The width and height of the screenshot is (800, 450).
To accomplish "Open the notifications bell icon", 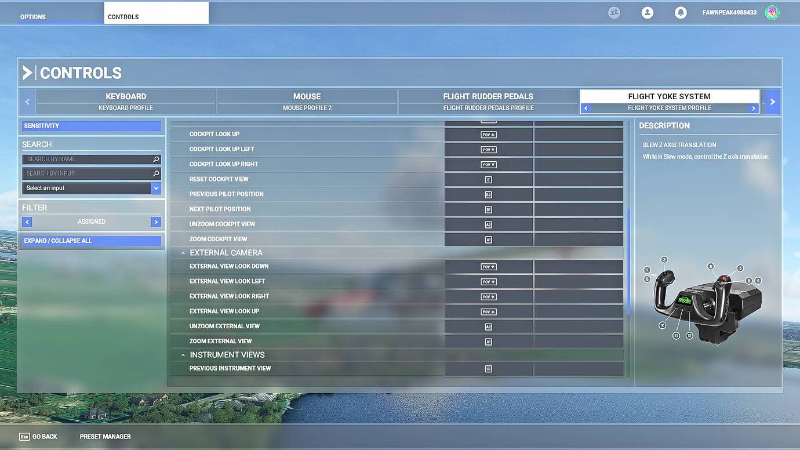I will (681, 12).
